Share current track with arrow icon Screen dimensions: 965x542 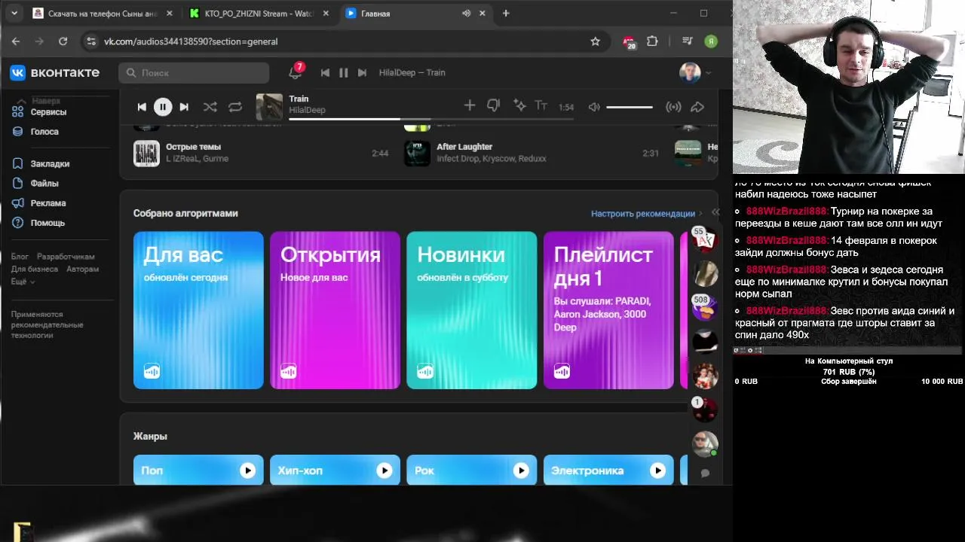697,107
